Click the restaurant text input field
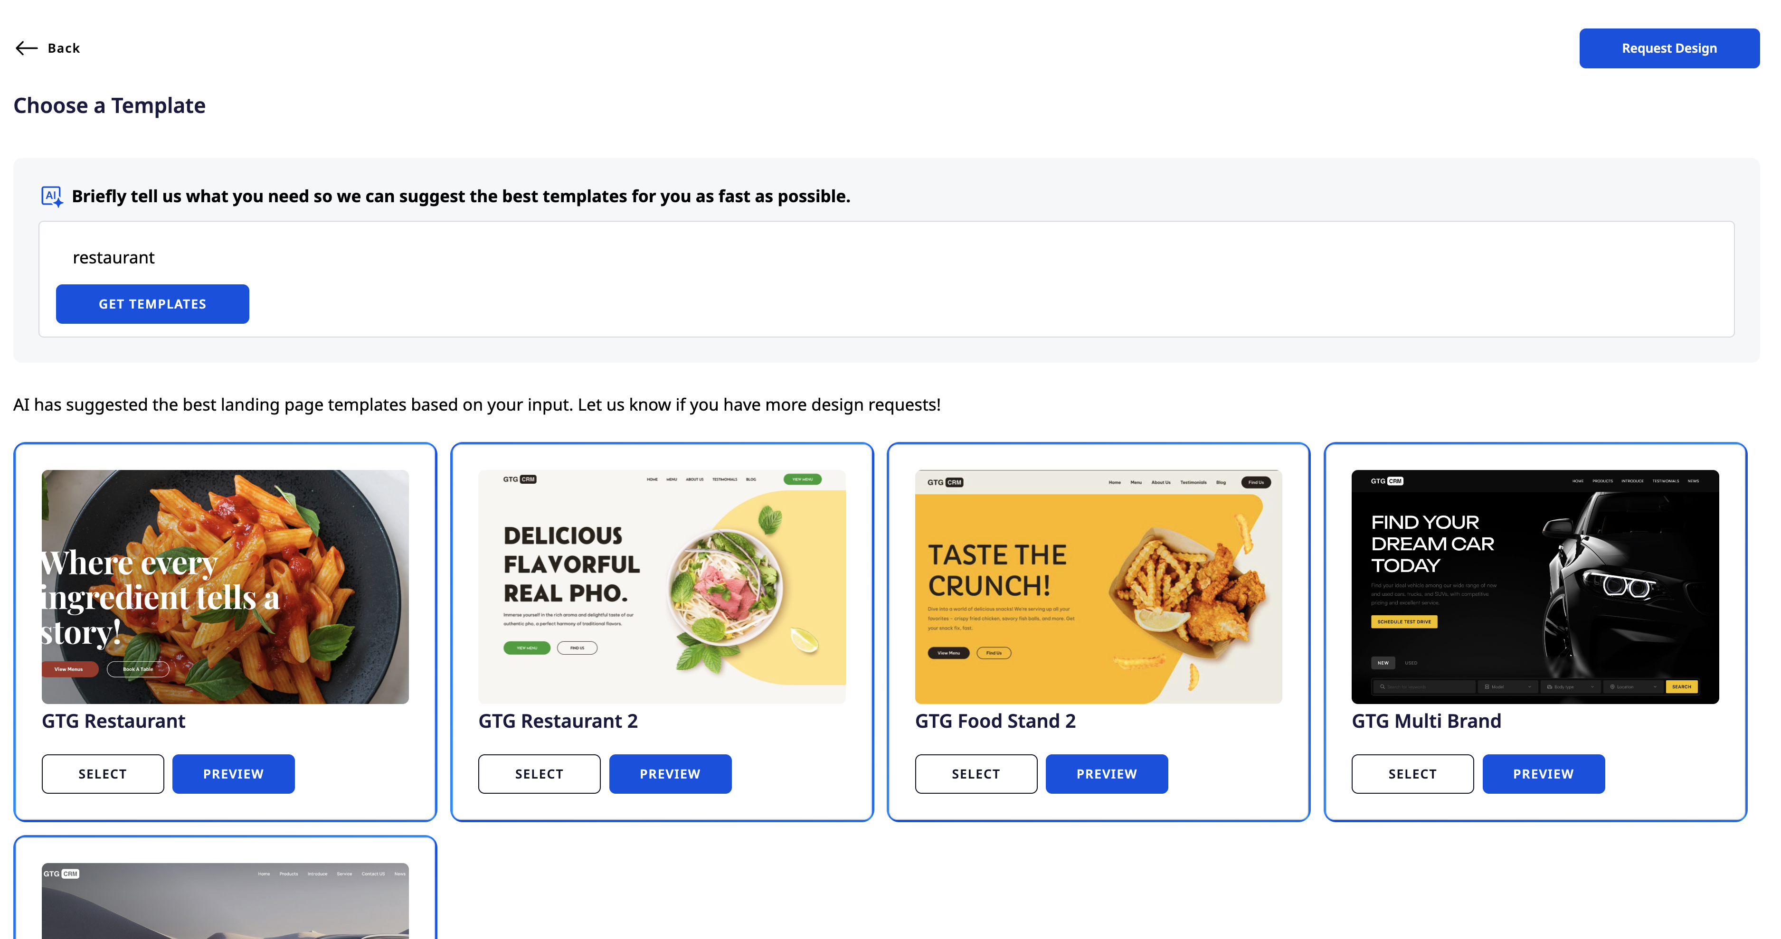This screenshot has width=1781, height=939. [x=885, y=258]
